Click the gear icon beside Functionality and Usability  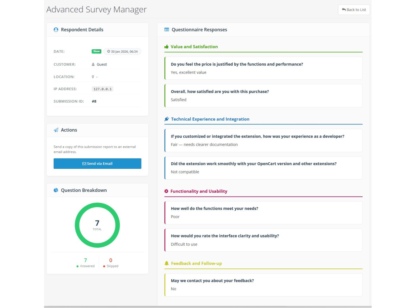(x=166, y=191)
